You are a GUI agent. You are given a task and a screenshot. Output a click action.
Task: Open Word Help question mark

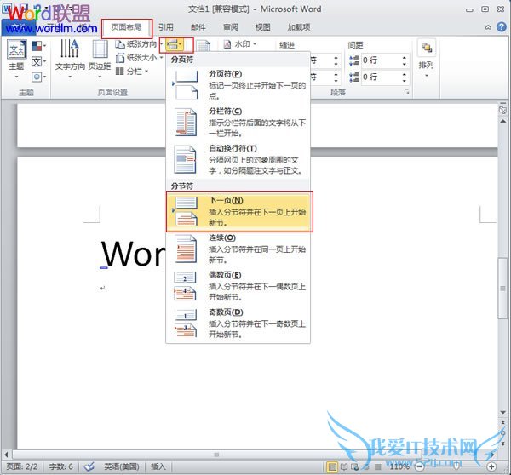tap(502, 26)
